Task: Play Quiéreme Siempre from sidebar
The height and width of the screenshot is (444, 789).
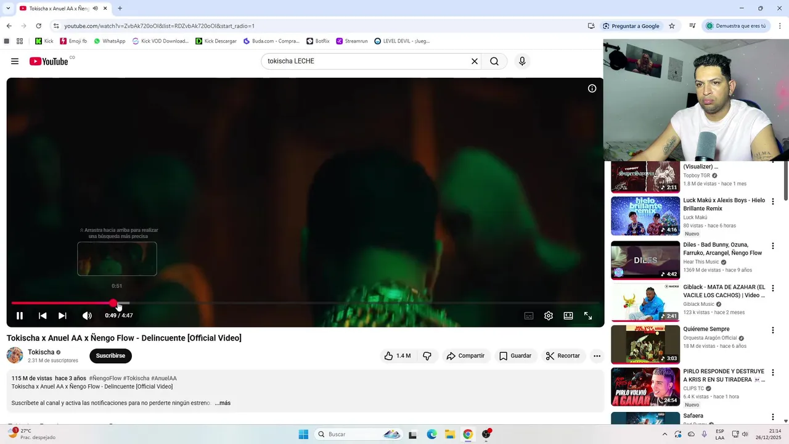Action: [x=645, y=344]
